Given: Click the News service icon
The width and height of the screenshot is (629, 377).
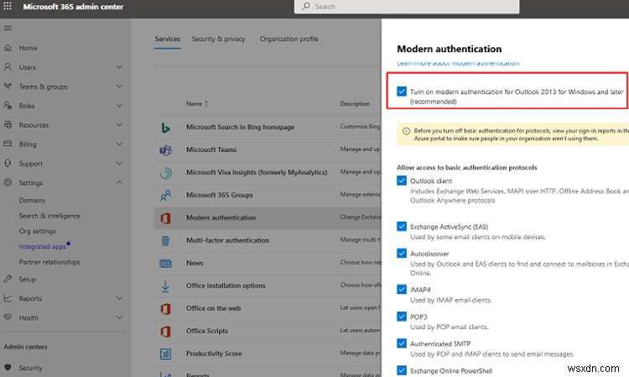Looking at the screenshot, I should click(165, 264).
